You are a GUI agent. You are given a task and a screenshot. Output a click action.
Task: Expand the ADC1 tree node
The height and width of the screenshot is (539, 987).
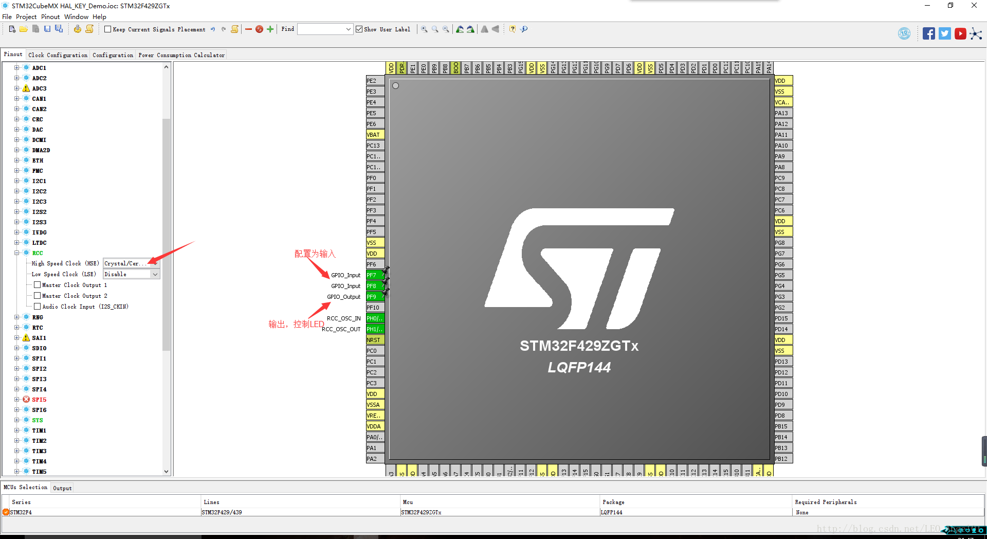tap(16, 68)
